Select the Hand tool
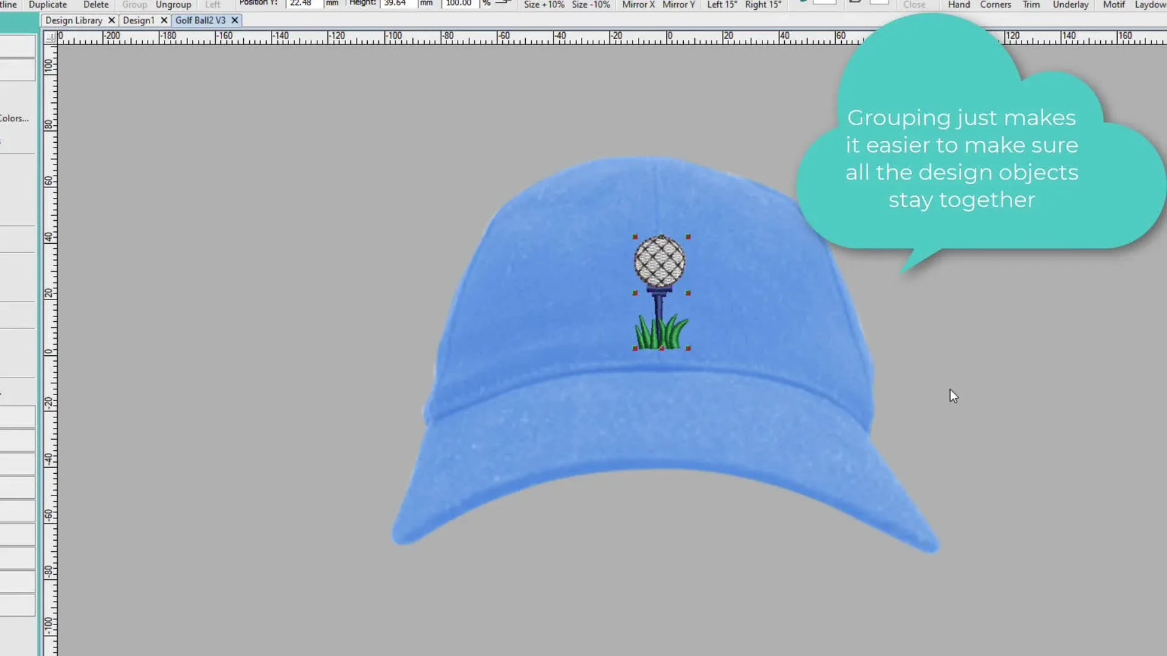Screen dimensions: 1167x656 click(959, 5)
